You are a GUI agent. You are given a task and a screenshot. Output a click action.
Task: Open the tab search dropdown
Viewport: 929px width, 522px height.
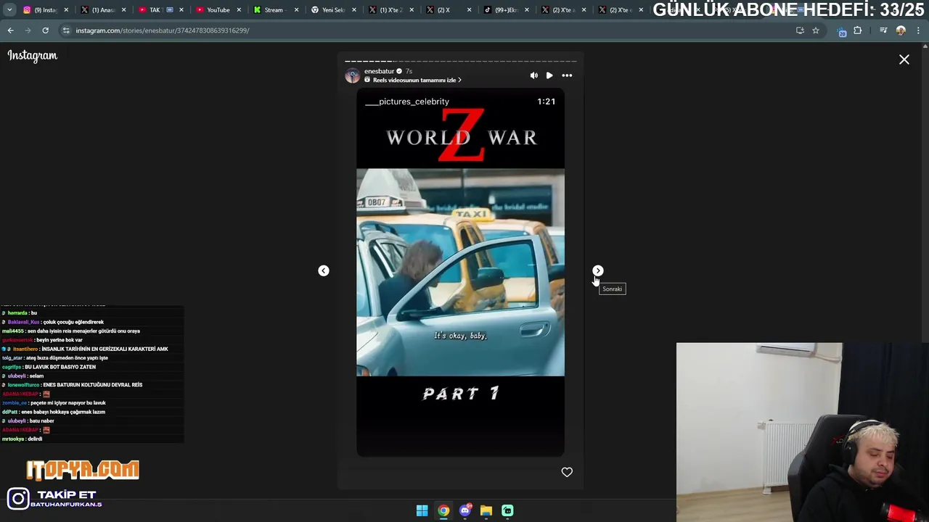[9, 9]
